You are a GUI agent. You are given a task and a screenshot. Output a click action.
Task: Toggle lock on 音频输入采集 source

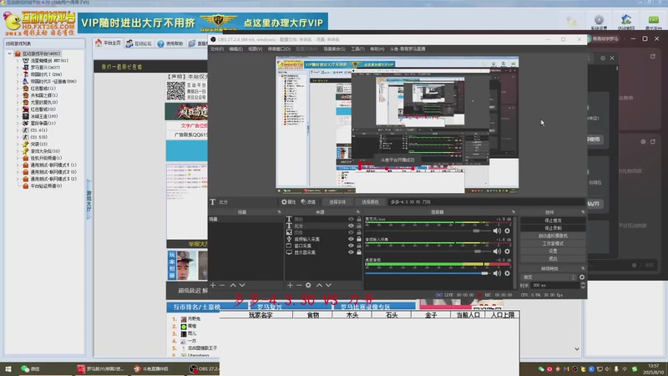(359, 239)
